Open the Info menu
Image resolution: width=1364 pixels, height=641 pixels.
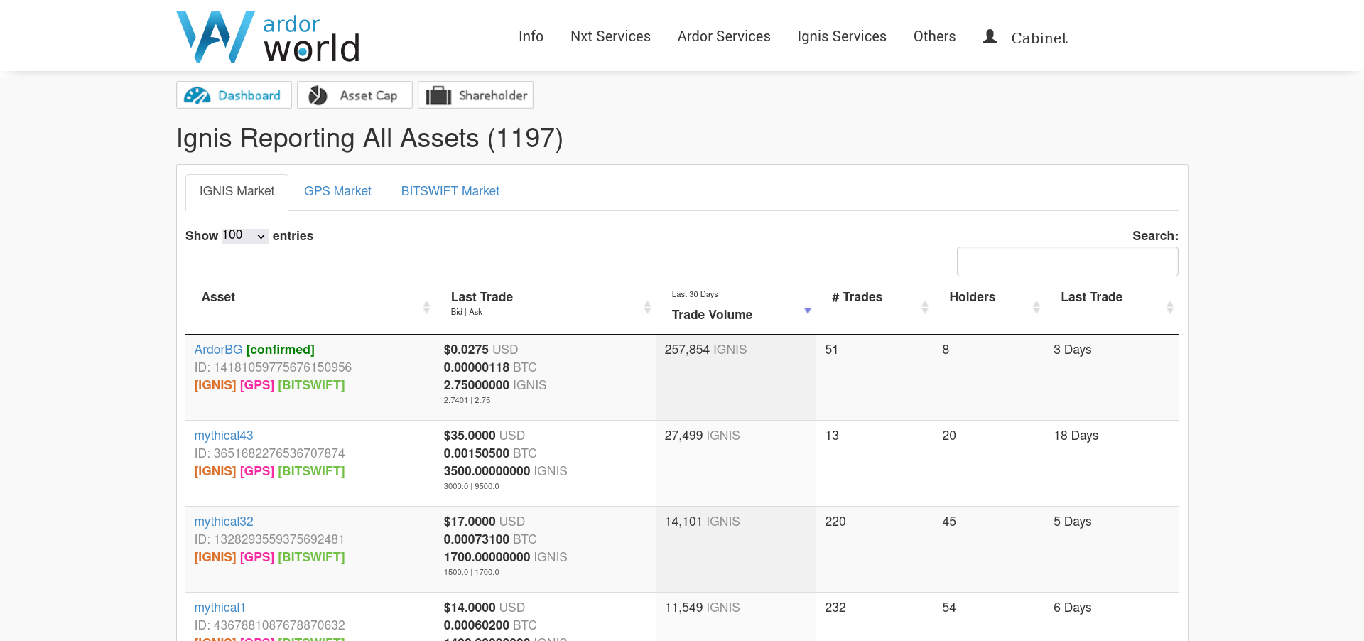click(531, 36)
